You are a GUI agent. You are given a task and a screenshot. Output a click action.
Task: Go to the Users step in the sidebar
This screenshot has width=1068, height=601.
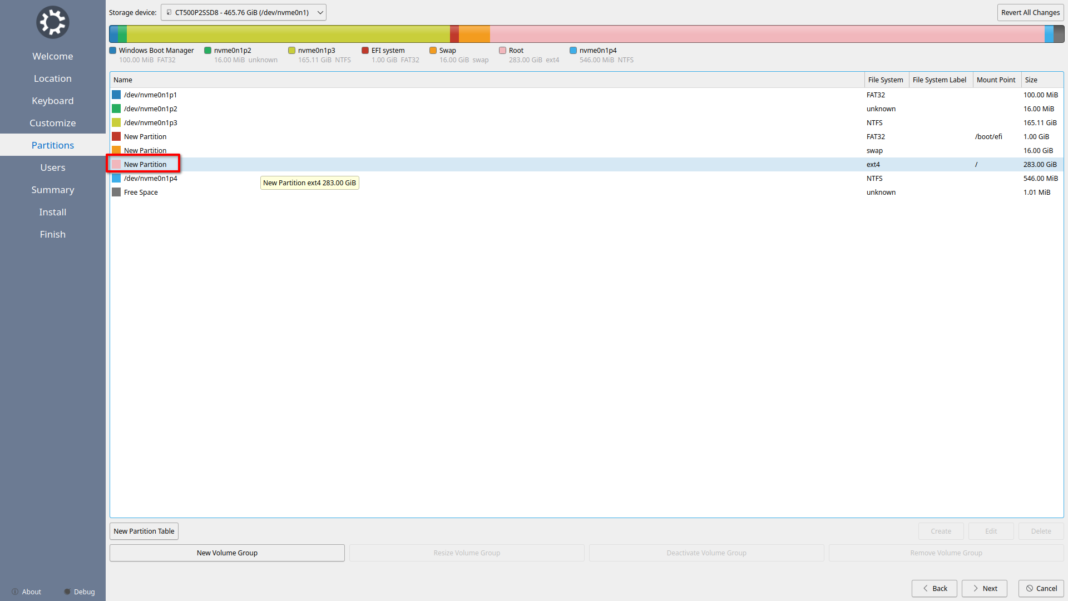tap(52, 168)
